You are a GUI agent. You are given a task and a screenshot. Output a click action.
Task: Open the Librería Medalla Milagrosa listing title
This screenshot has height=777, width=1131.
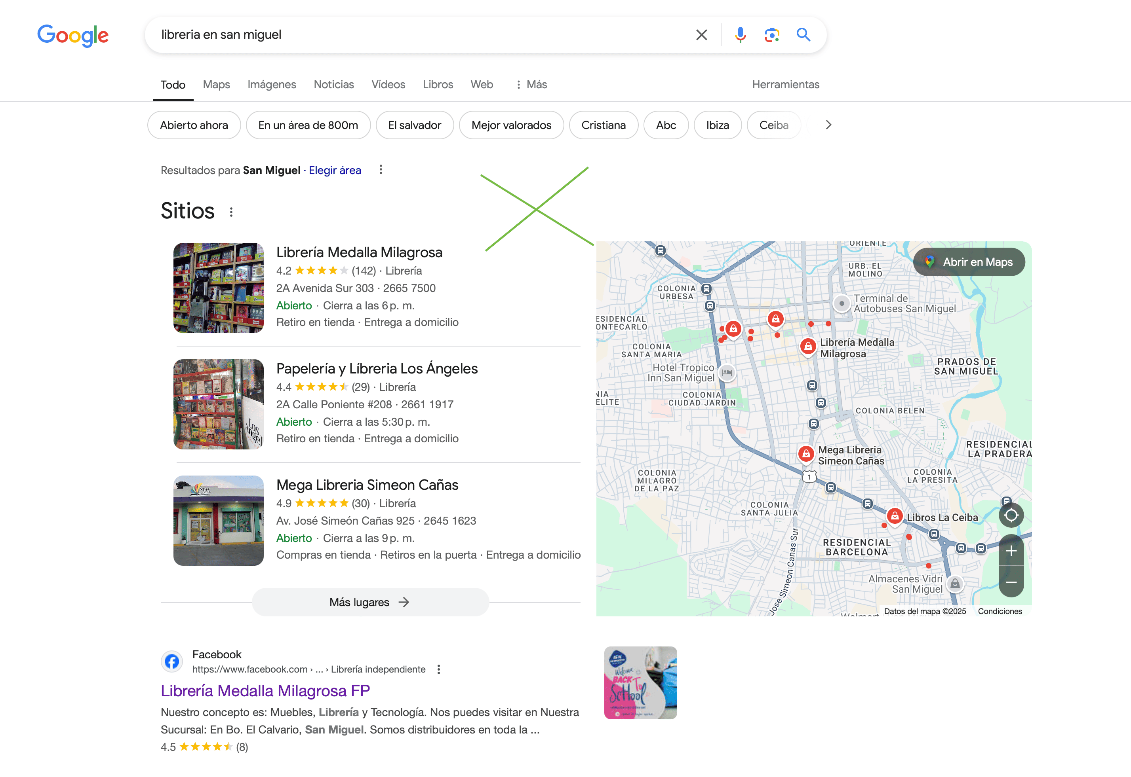(359, 252)
